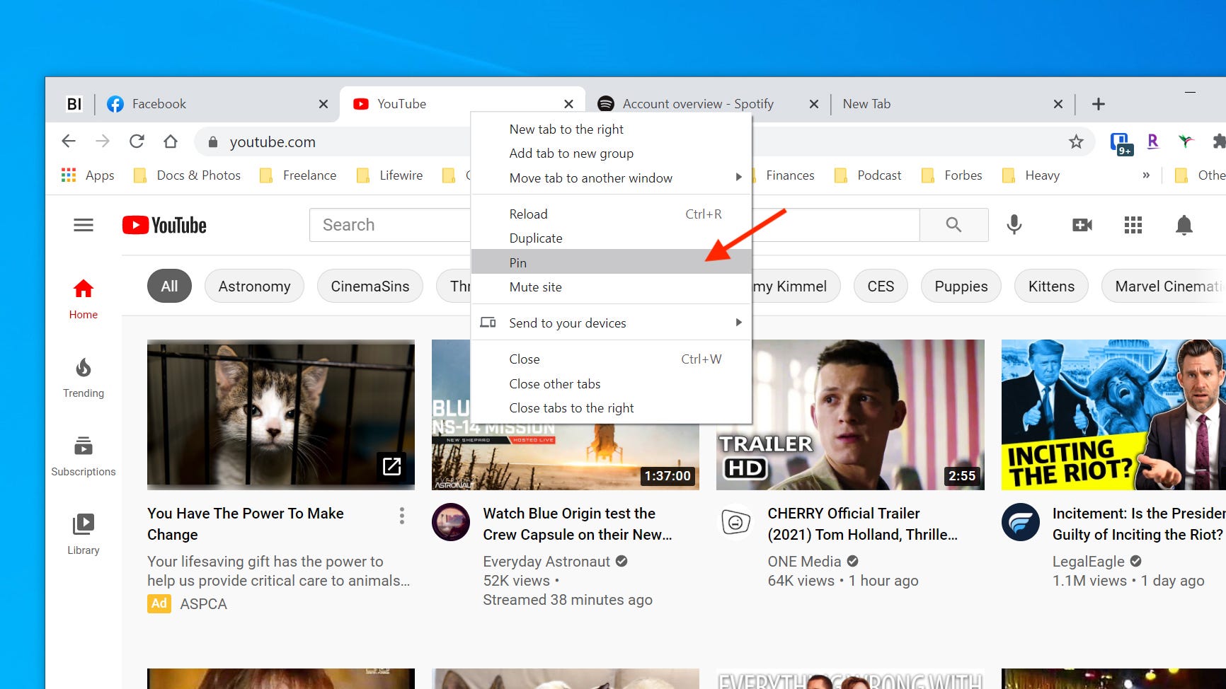Open the kitten ASPCA video thumbnail

tap(281, 415)
